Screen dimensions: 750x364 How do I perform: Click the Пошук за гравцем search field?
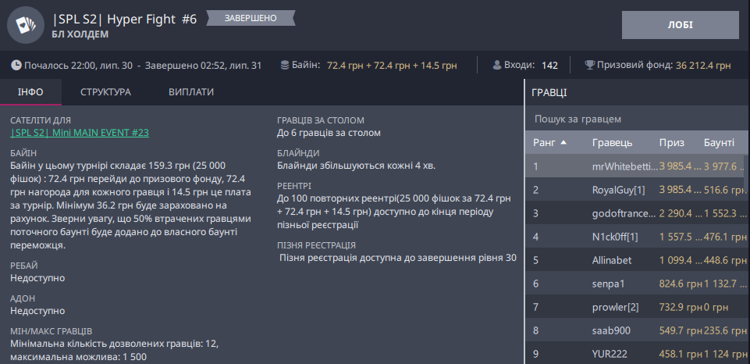click(636, 119)
